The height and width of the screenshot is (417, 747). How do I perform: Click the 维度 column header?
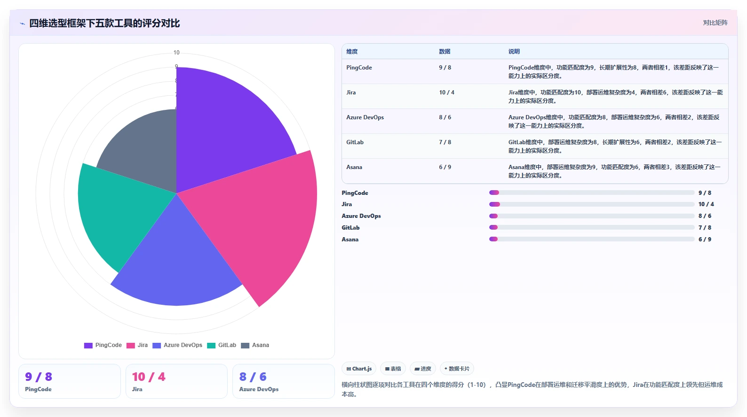(x=352, y=52)
